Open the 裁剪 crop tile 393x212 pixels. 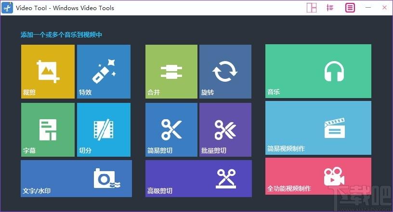click(x=48, y=72)
